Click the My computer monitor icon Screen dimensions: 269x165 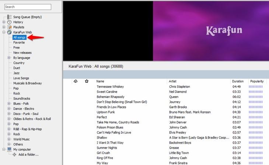(9, 149)
